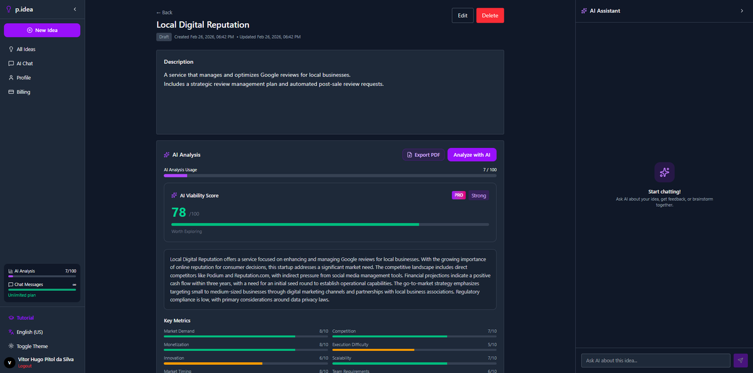Click the Scalability metric bar

coord(414,364)
